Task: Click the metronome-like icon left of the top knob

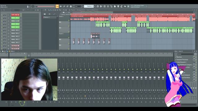Action: [x=28, y=6]
